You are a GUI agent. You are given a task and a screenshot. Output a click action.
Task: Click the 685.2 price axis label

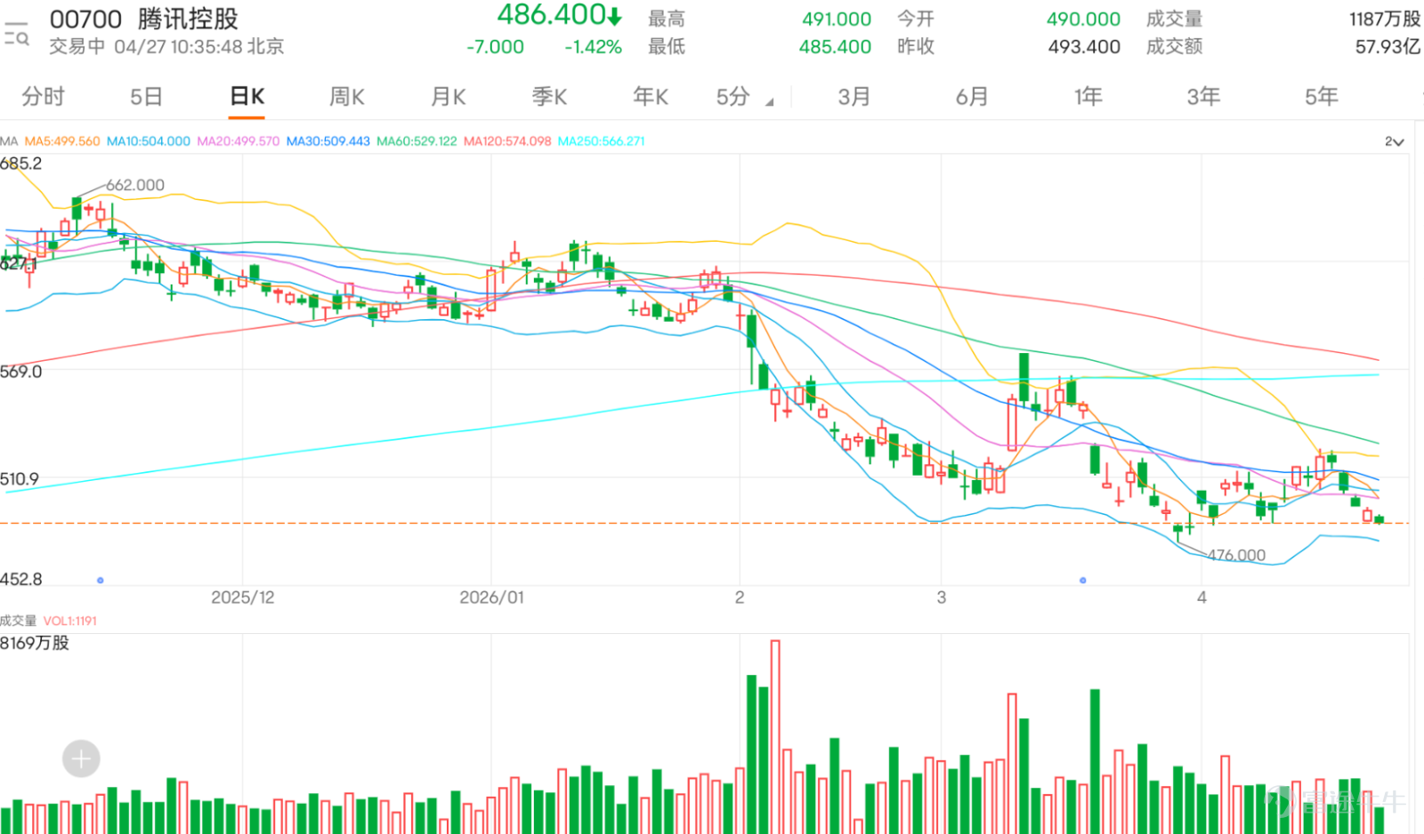point(20,164)
